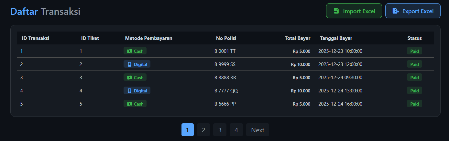Go to pagination page 2
This screenshot has height=141, width=449.
(x=203, y=130)
